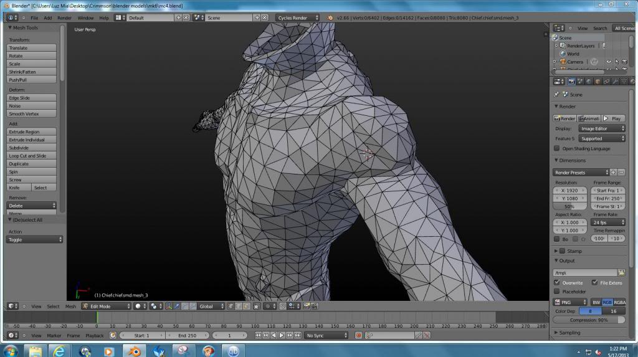Toggle automatic keyframe record button
The height and width of the screenshot is (357, 638).
pyautogui.click(x=358, y=335)
